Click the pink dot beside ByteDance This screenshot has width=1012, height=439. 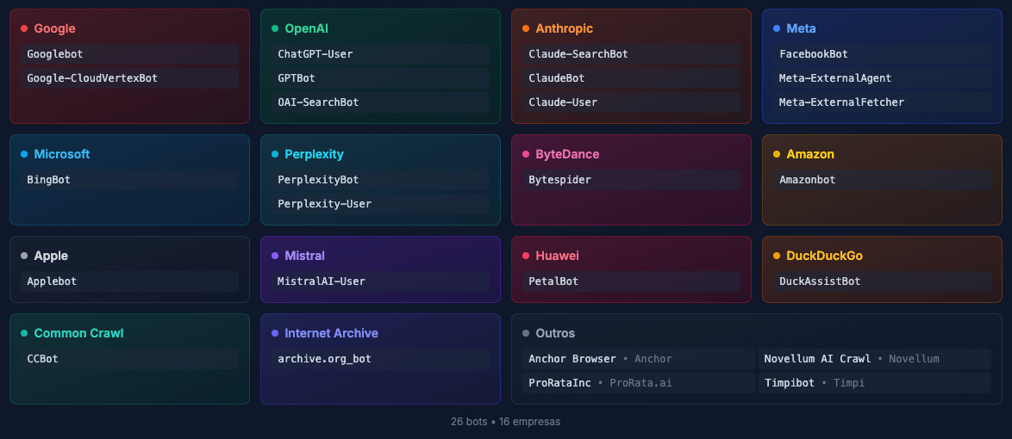525,154
